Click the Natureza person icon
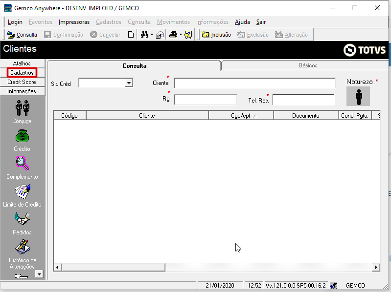The width and height of the screenshot is (391, 292). click(x=358, y=96)
